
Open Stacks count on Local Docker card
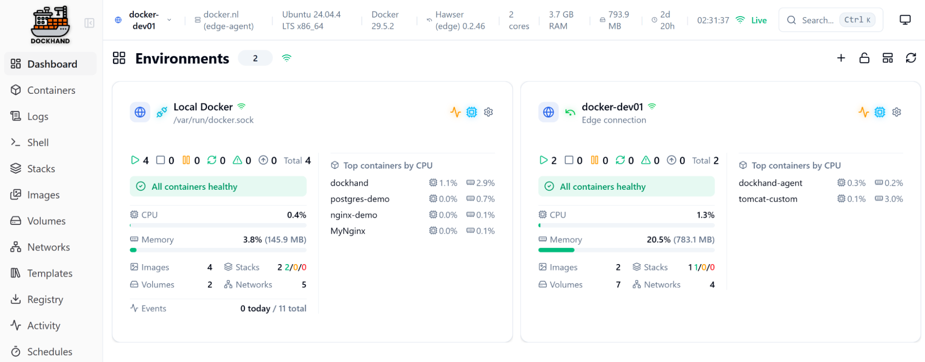coord(265,267)
